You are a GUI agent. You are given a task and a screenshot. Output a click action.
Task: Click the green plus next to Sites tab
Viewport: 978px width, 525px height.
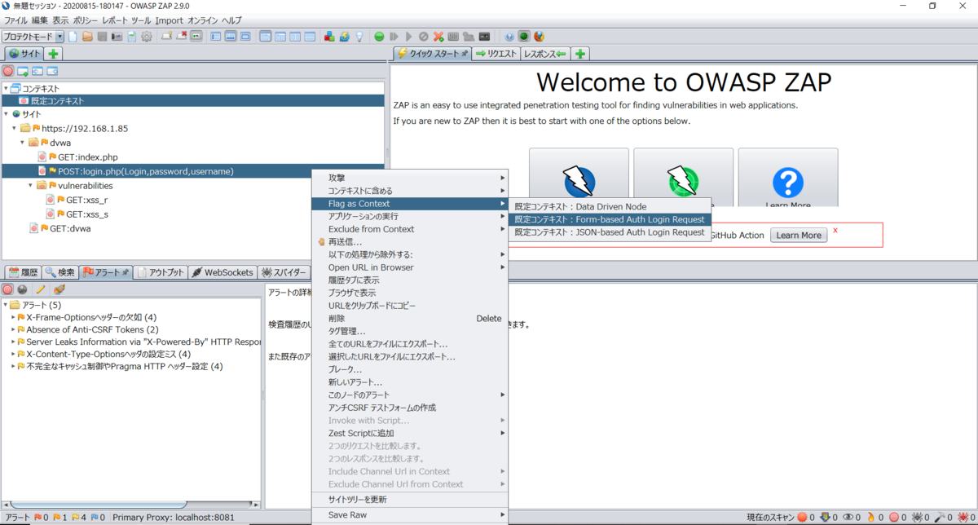[53, 54]
